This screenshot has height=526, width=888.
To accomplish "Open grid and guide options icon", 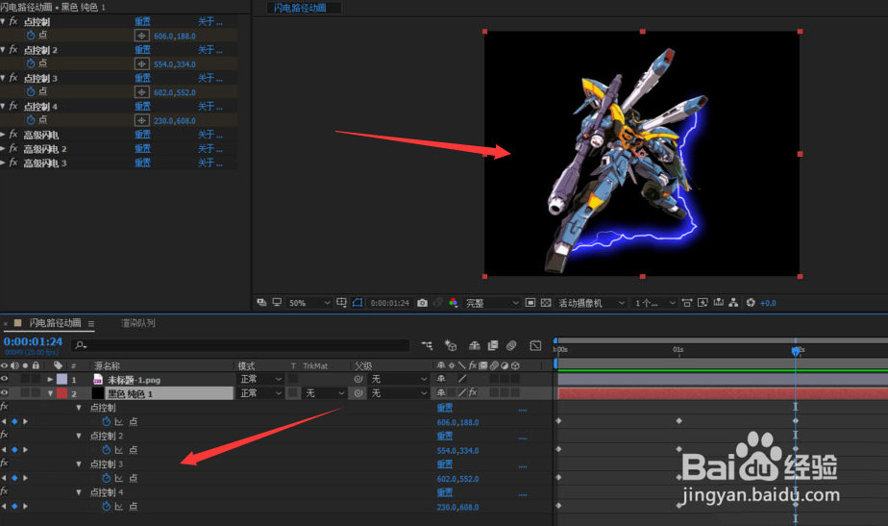I will [341, 303].
